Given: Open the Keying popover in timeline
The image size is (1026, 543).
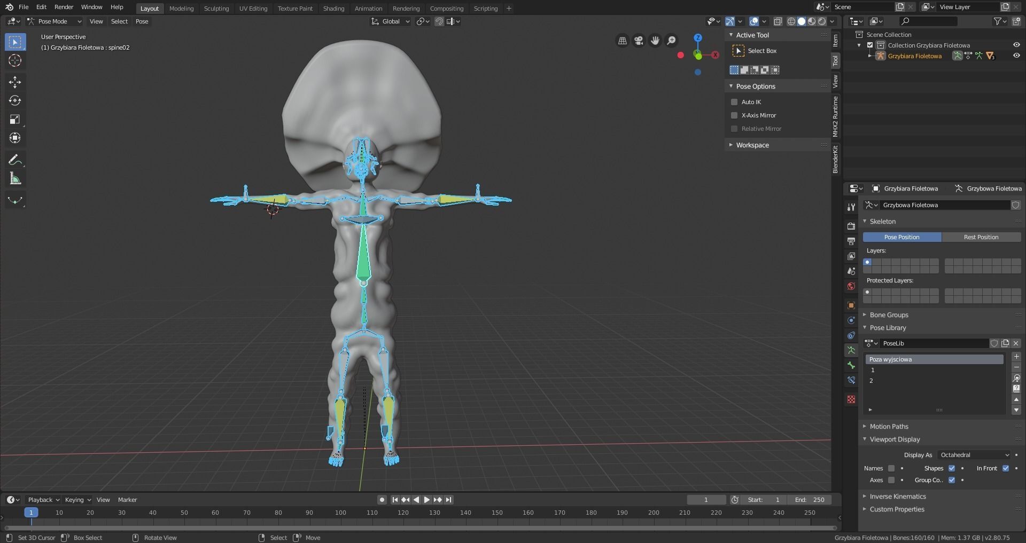Looking at the screenshot, I should pyautogui.click(x=77, y=500).
